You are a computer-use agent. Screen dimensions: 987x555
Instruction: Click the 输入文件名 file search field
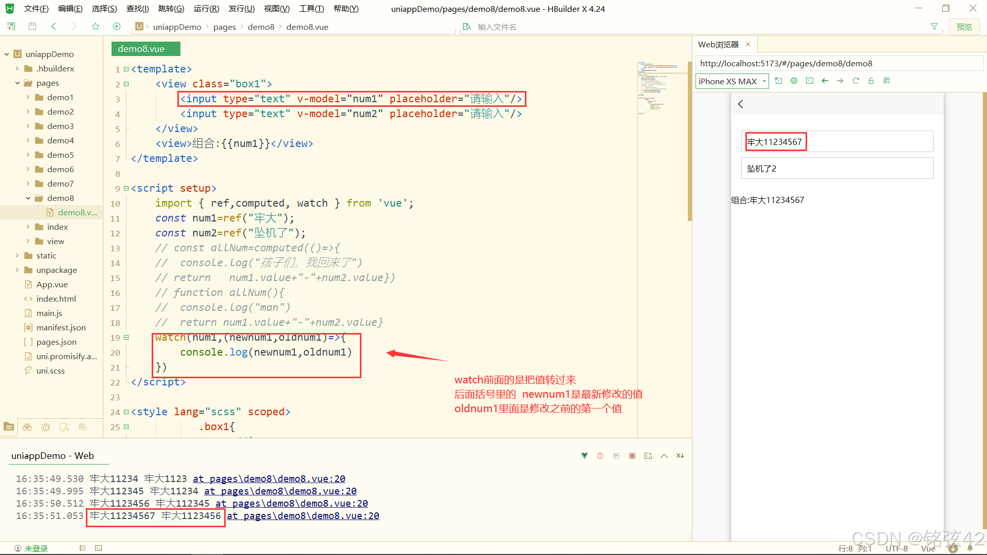click(x=497, y=27)
